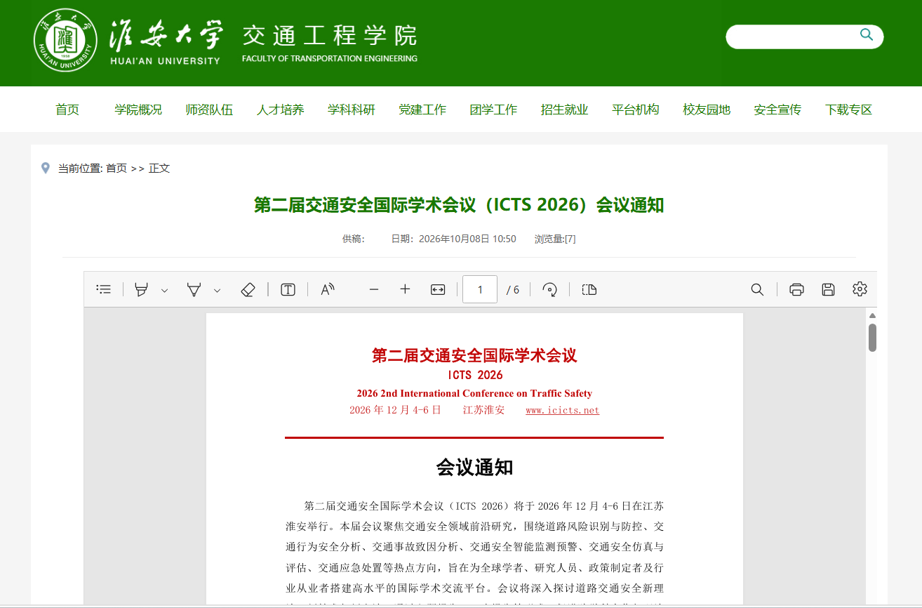Select the PDF draw pen tool
922x608 pixels.
[194, 289]
